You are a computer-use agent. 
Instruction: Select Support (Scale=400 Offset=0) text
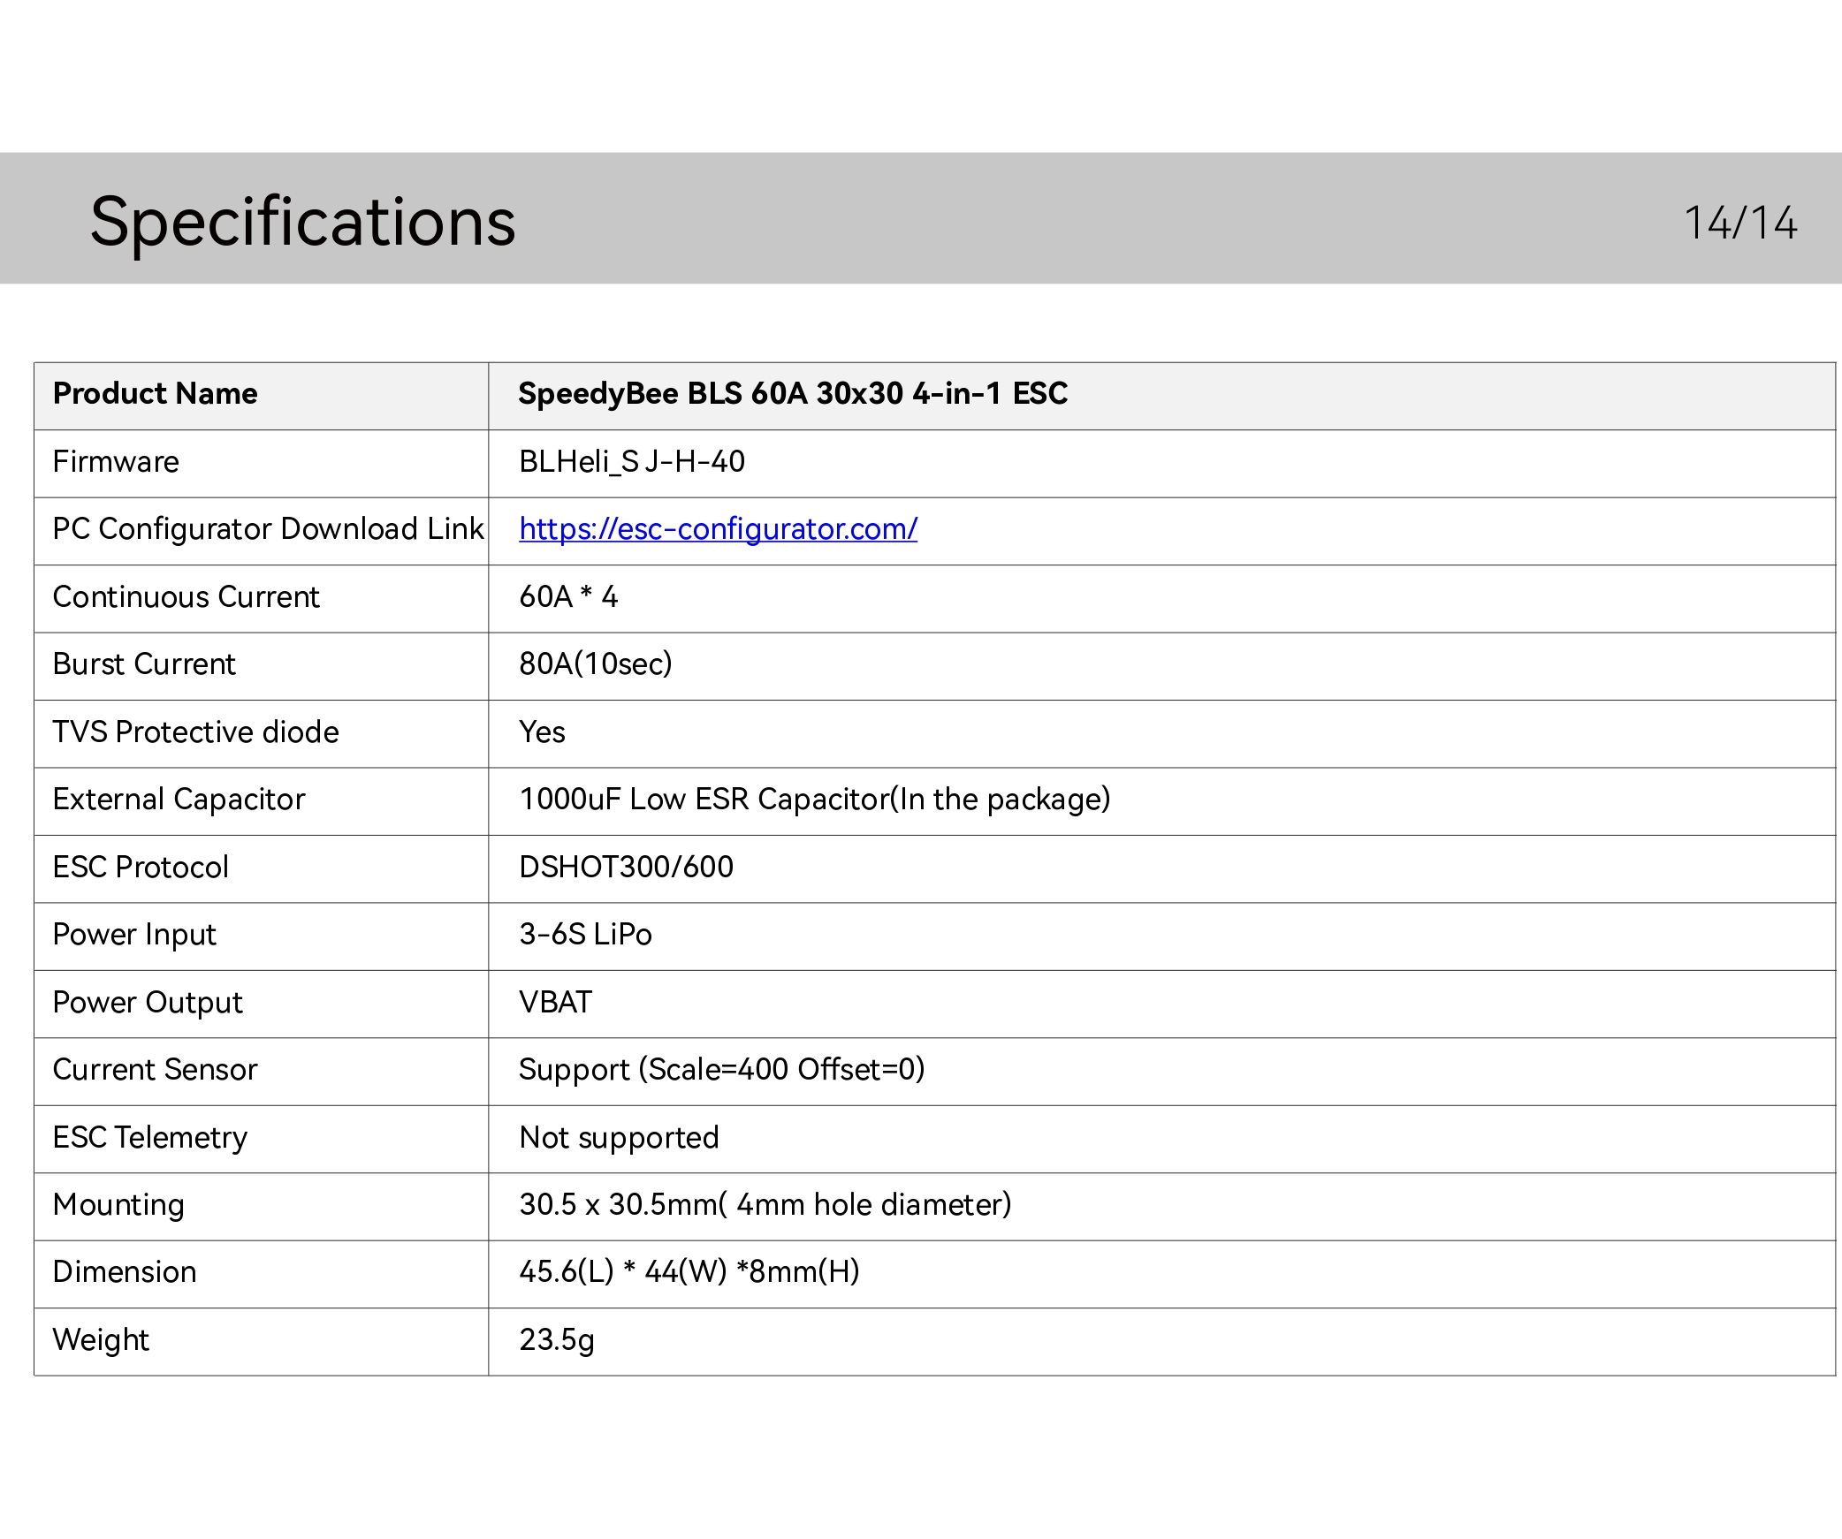[x=721, y=1070]
